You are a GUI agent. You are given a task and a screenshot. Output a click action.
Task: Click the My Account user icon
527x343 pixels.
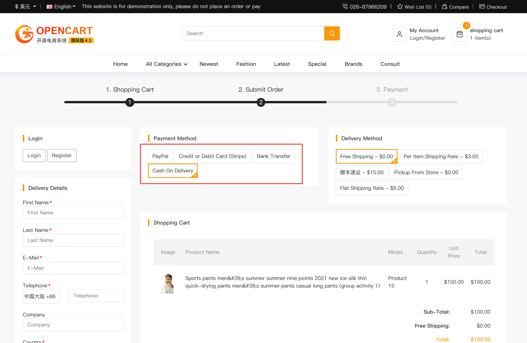pyautogui.click(x=399, y=34)
